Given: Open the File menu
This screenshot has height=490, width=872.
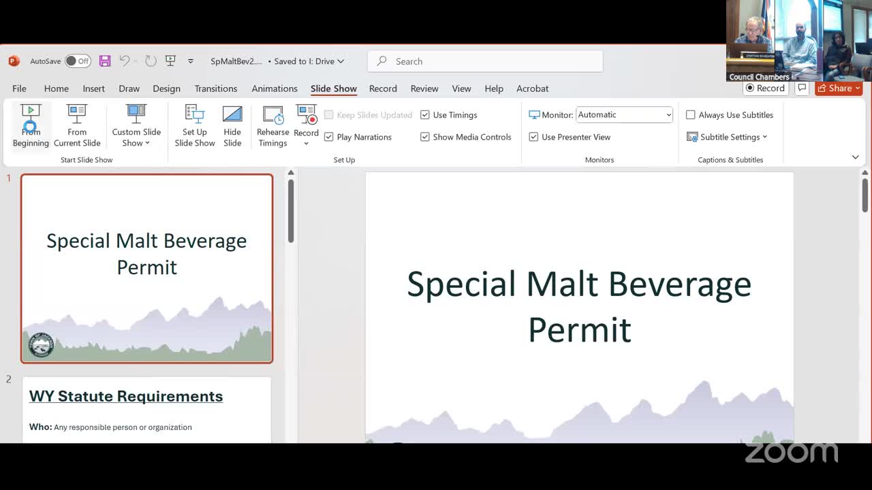Looking at the screenshot, I should pyautogui.click(x=19, y=88).
